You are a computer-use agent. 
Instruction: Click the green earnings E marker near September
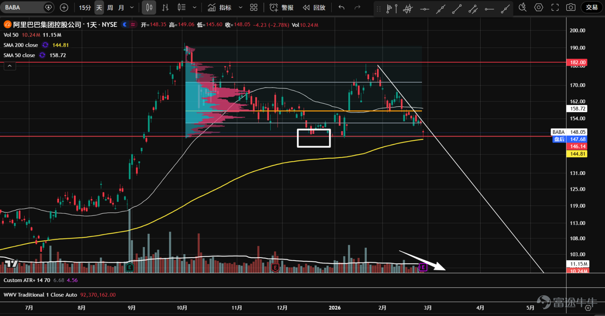(x=129, y=268)
